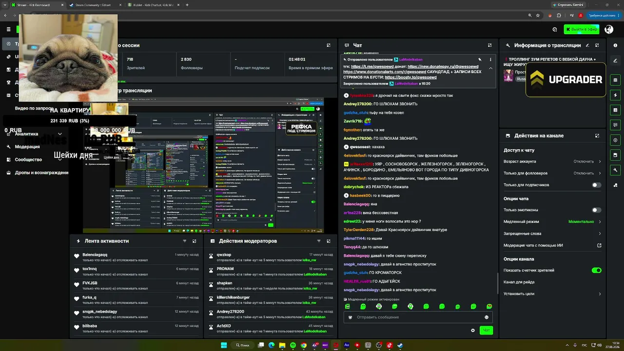Disable the show viewer counter switch
This screenshot has height=351, width=624.
coord(596,270)
